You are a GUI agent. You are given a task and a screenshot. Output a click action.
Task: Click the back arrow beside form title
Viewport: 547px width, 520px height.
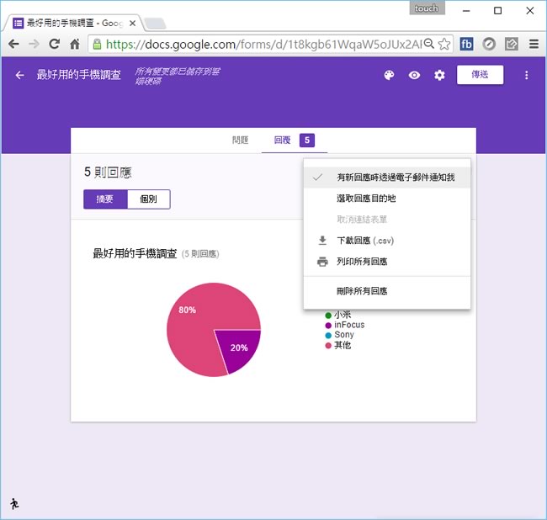(20, 76)
